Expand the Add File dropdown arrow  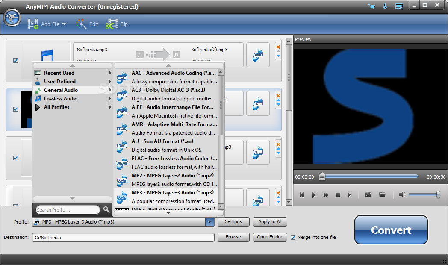[64, 24]
